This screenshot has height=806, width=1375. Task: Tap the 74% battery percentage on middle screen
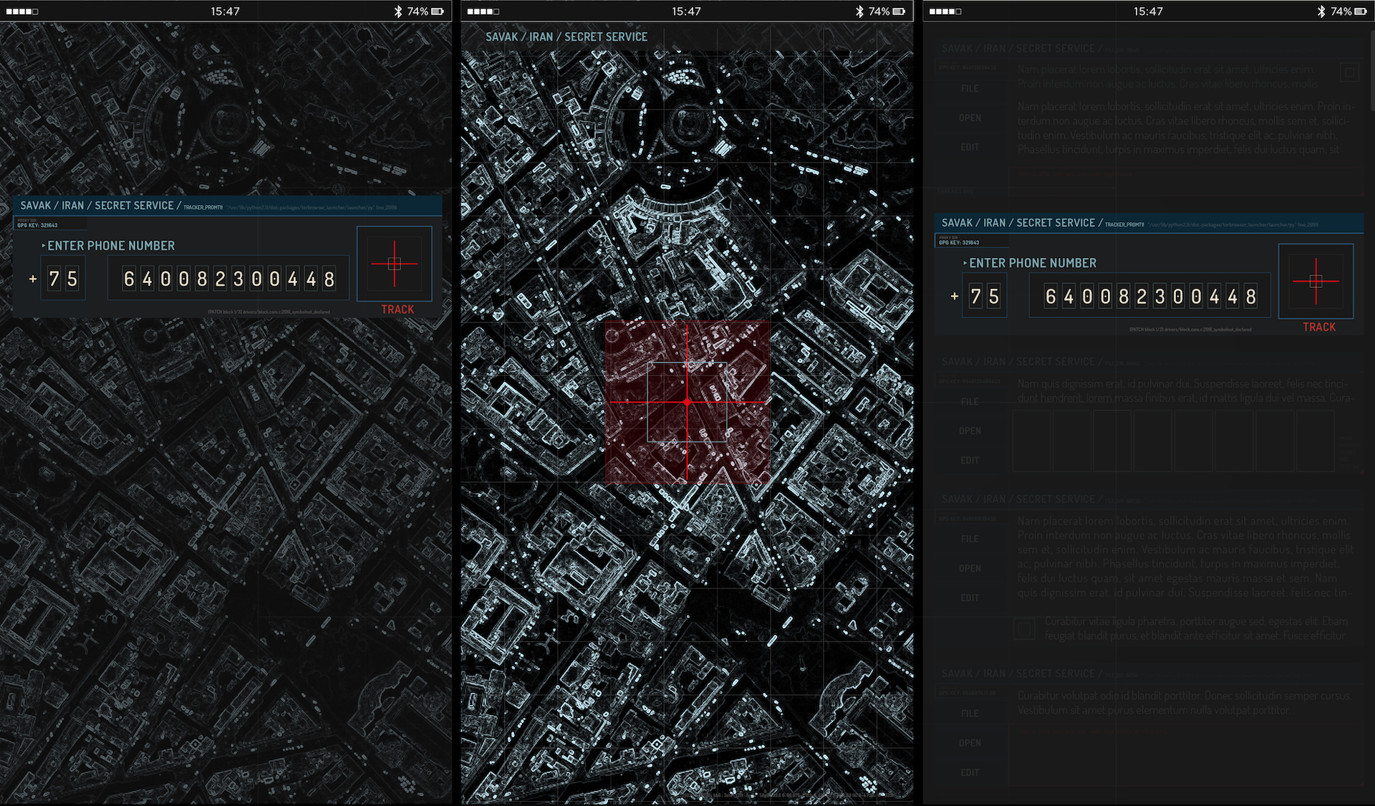coord(879,11)
